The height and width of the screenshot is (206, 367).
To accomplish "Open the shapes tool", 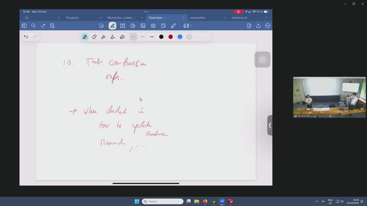I will pyautogui.click(x=153, y=26).
